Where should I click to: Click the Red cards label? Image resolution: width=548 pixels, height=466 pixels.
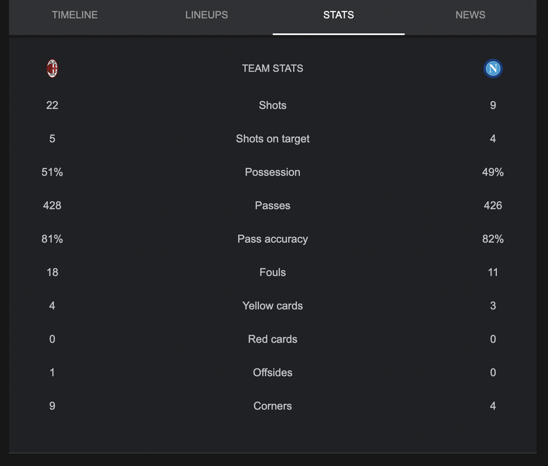coord(273,339)
